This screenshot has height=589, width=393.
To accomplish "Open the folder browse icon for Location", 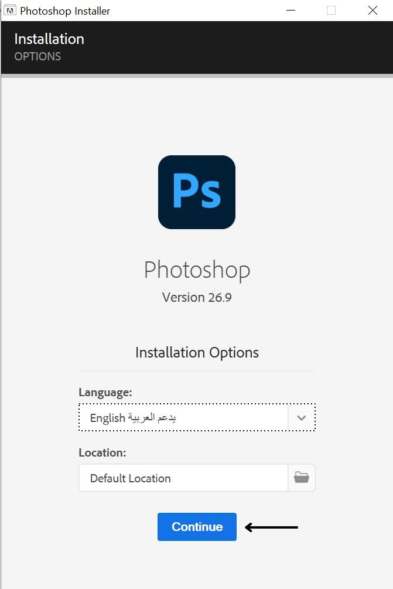I will click(x=302, y=478).
